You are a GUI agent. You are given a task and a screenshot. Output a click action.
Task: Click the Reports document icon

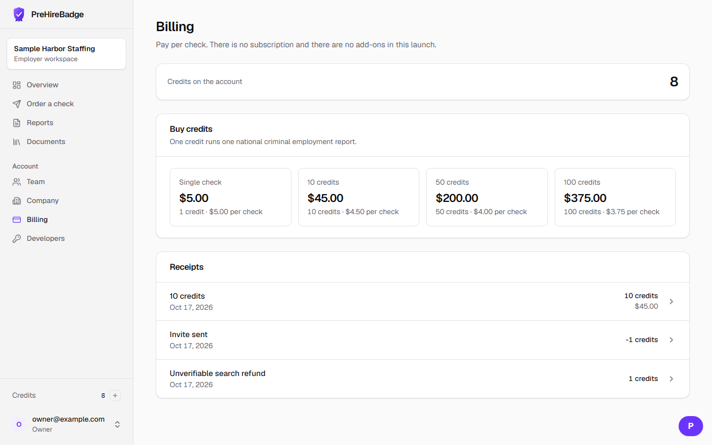pos(17,123)
